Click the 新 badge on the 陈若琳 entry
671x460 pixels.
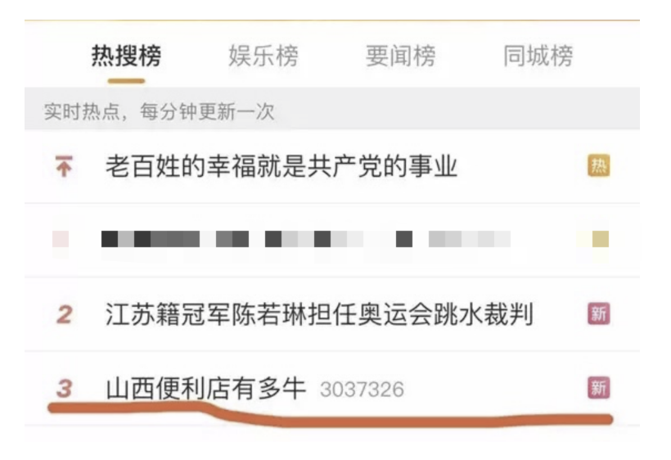[x=599, y=313]
